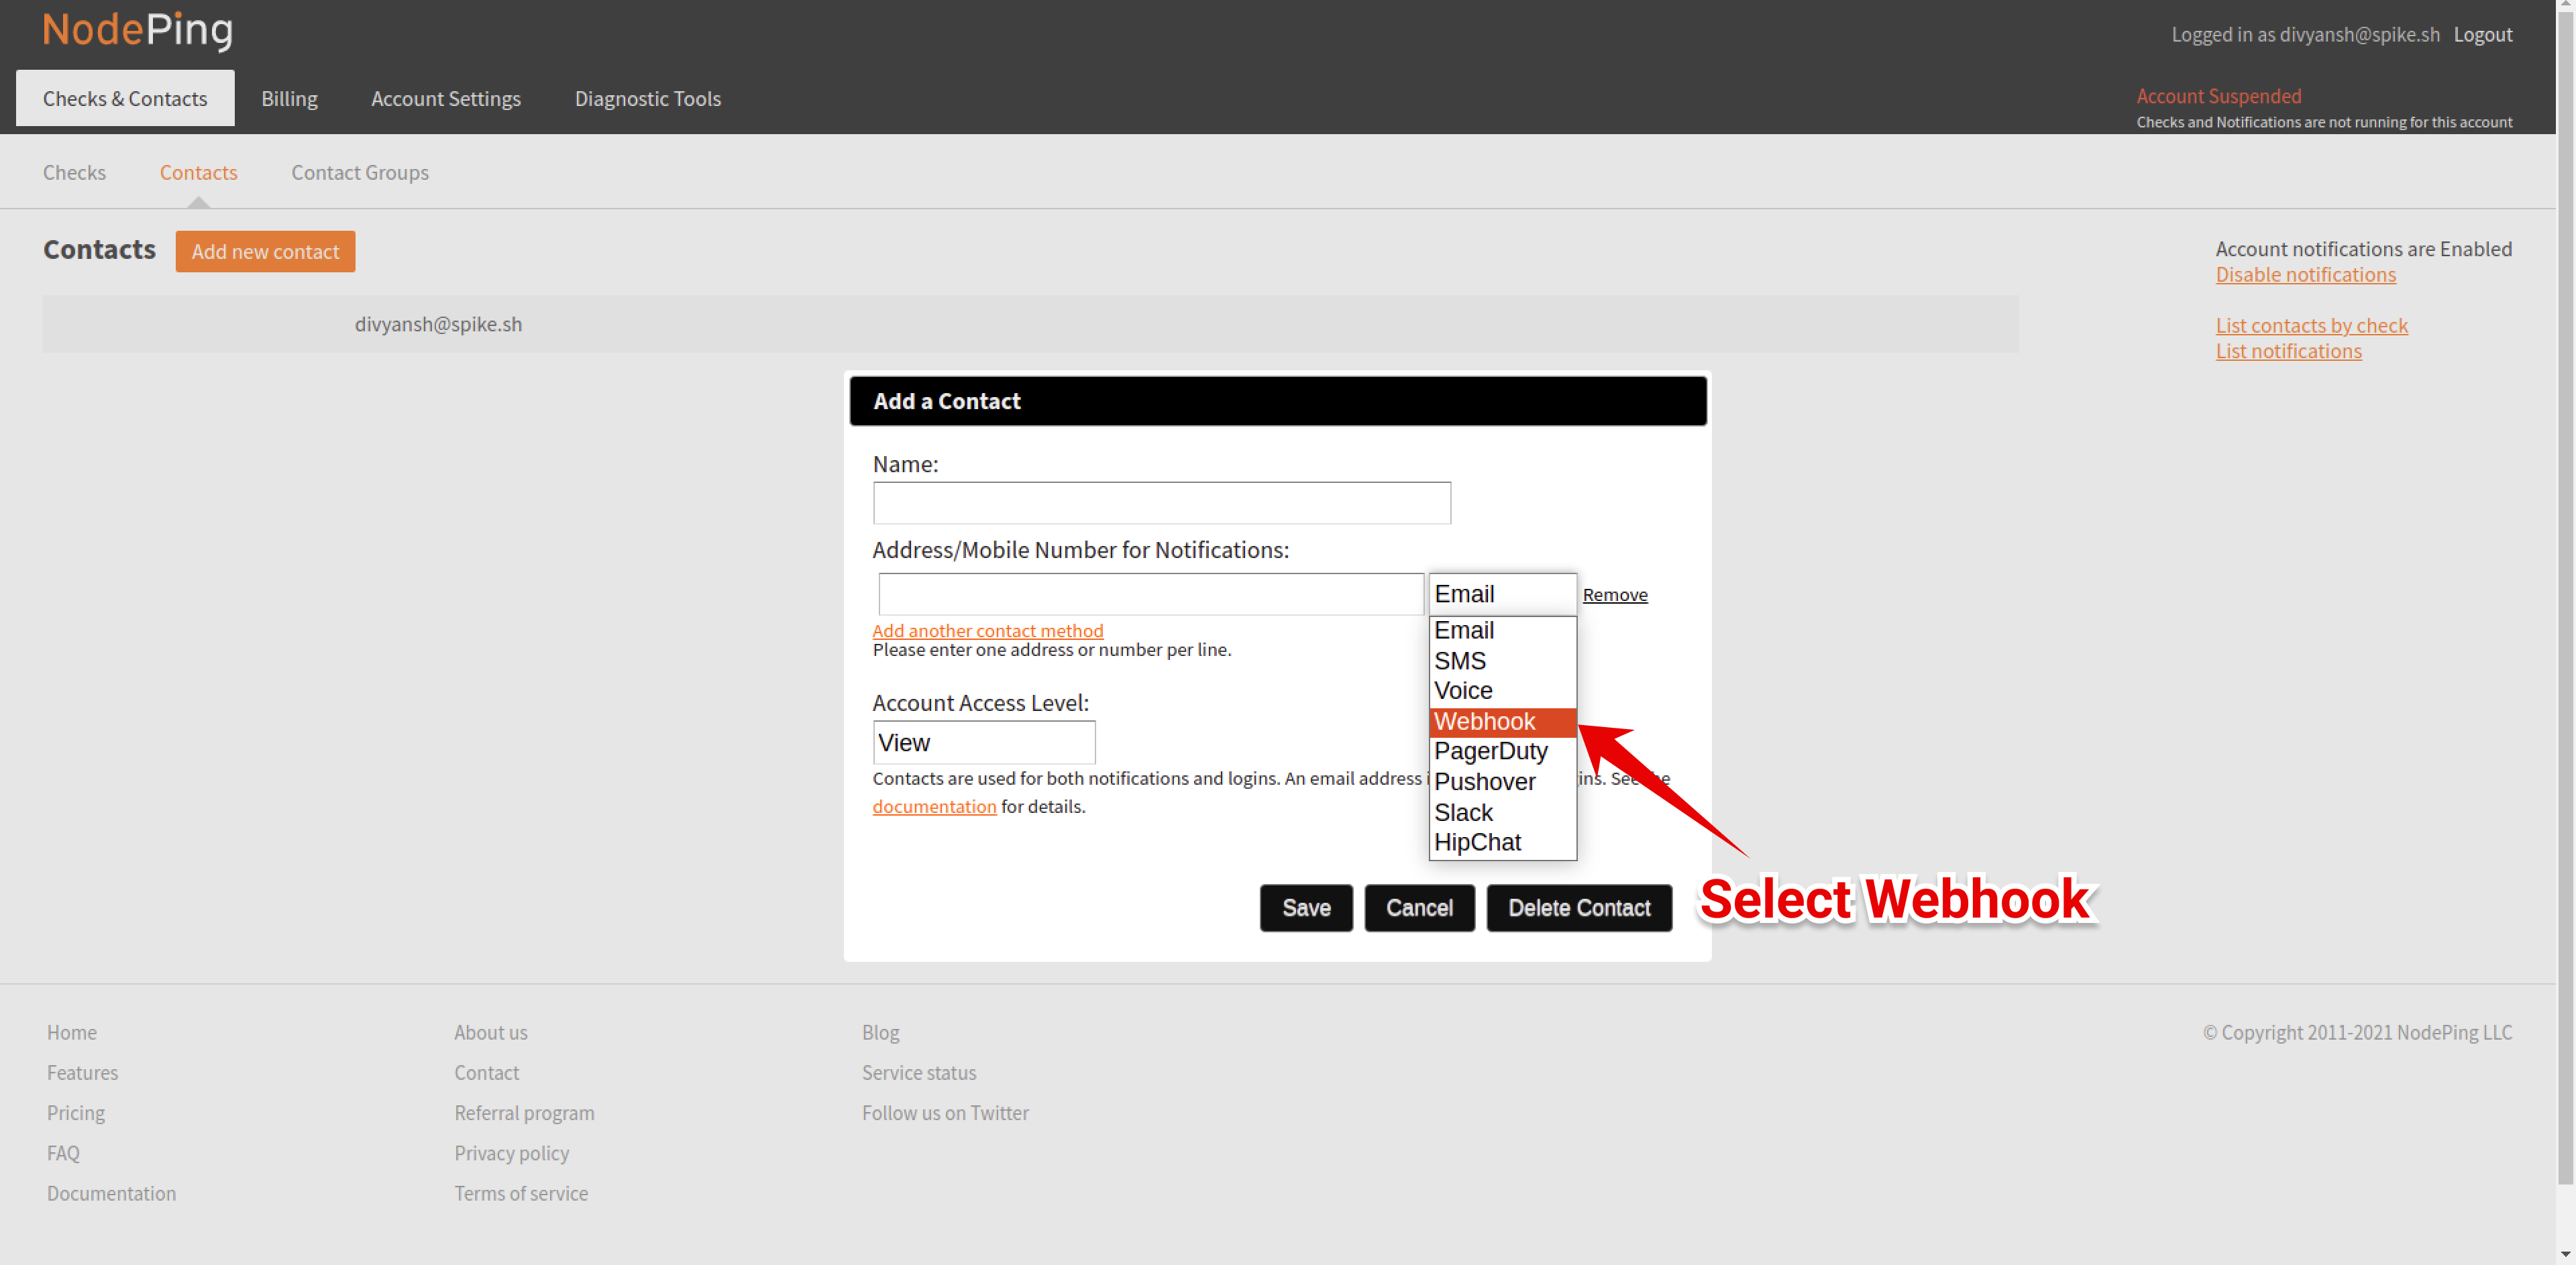Open the contact method type dropdown
Viewport: 2576px width, 1265px height.
tap(1502, 594)
